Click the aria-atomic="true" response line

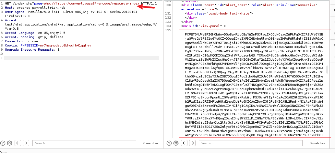pos(199,9)
